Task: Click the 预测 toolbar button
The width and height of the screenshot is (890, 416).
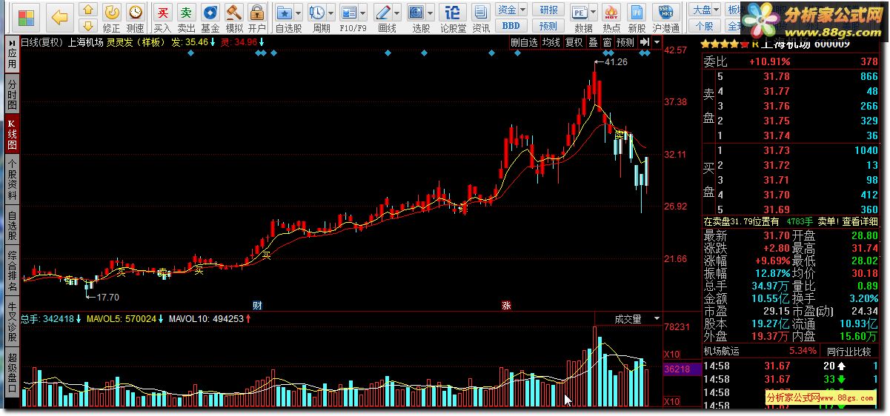Action: [549, 25]
